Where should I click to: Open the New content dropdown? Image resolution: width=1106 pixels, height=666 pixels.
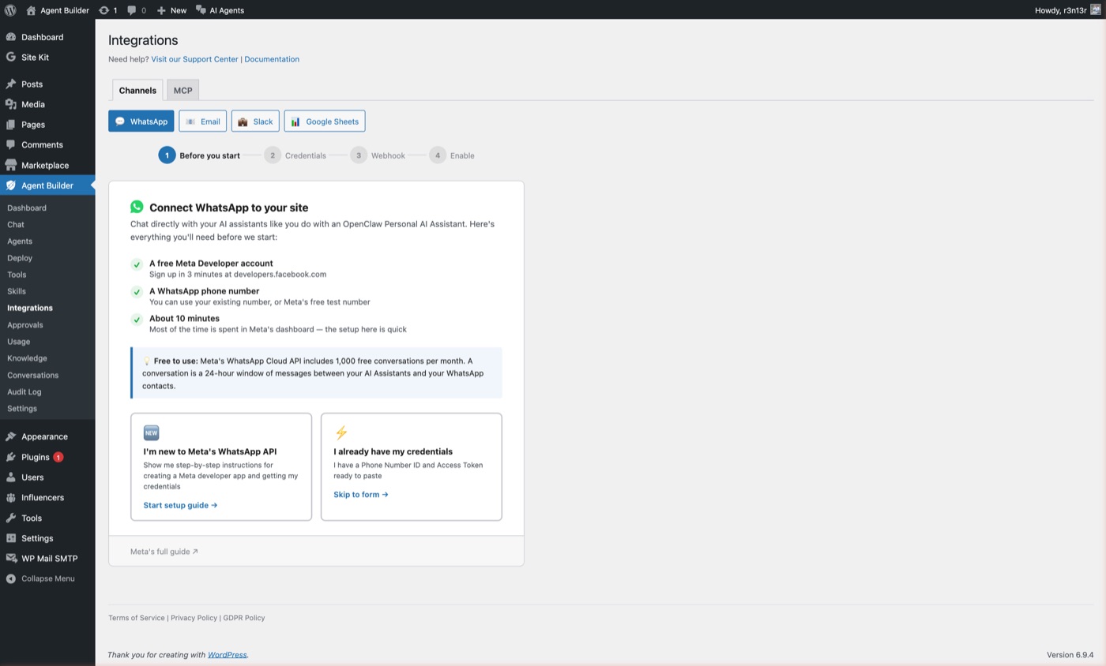click(x=171, y=10)
